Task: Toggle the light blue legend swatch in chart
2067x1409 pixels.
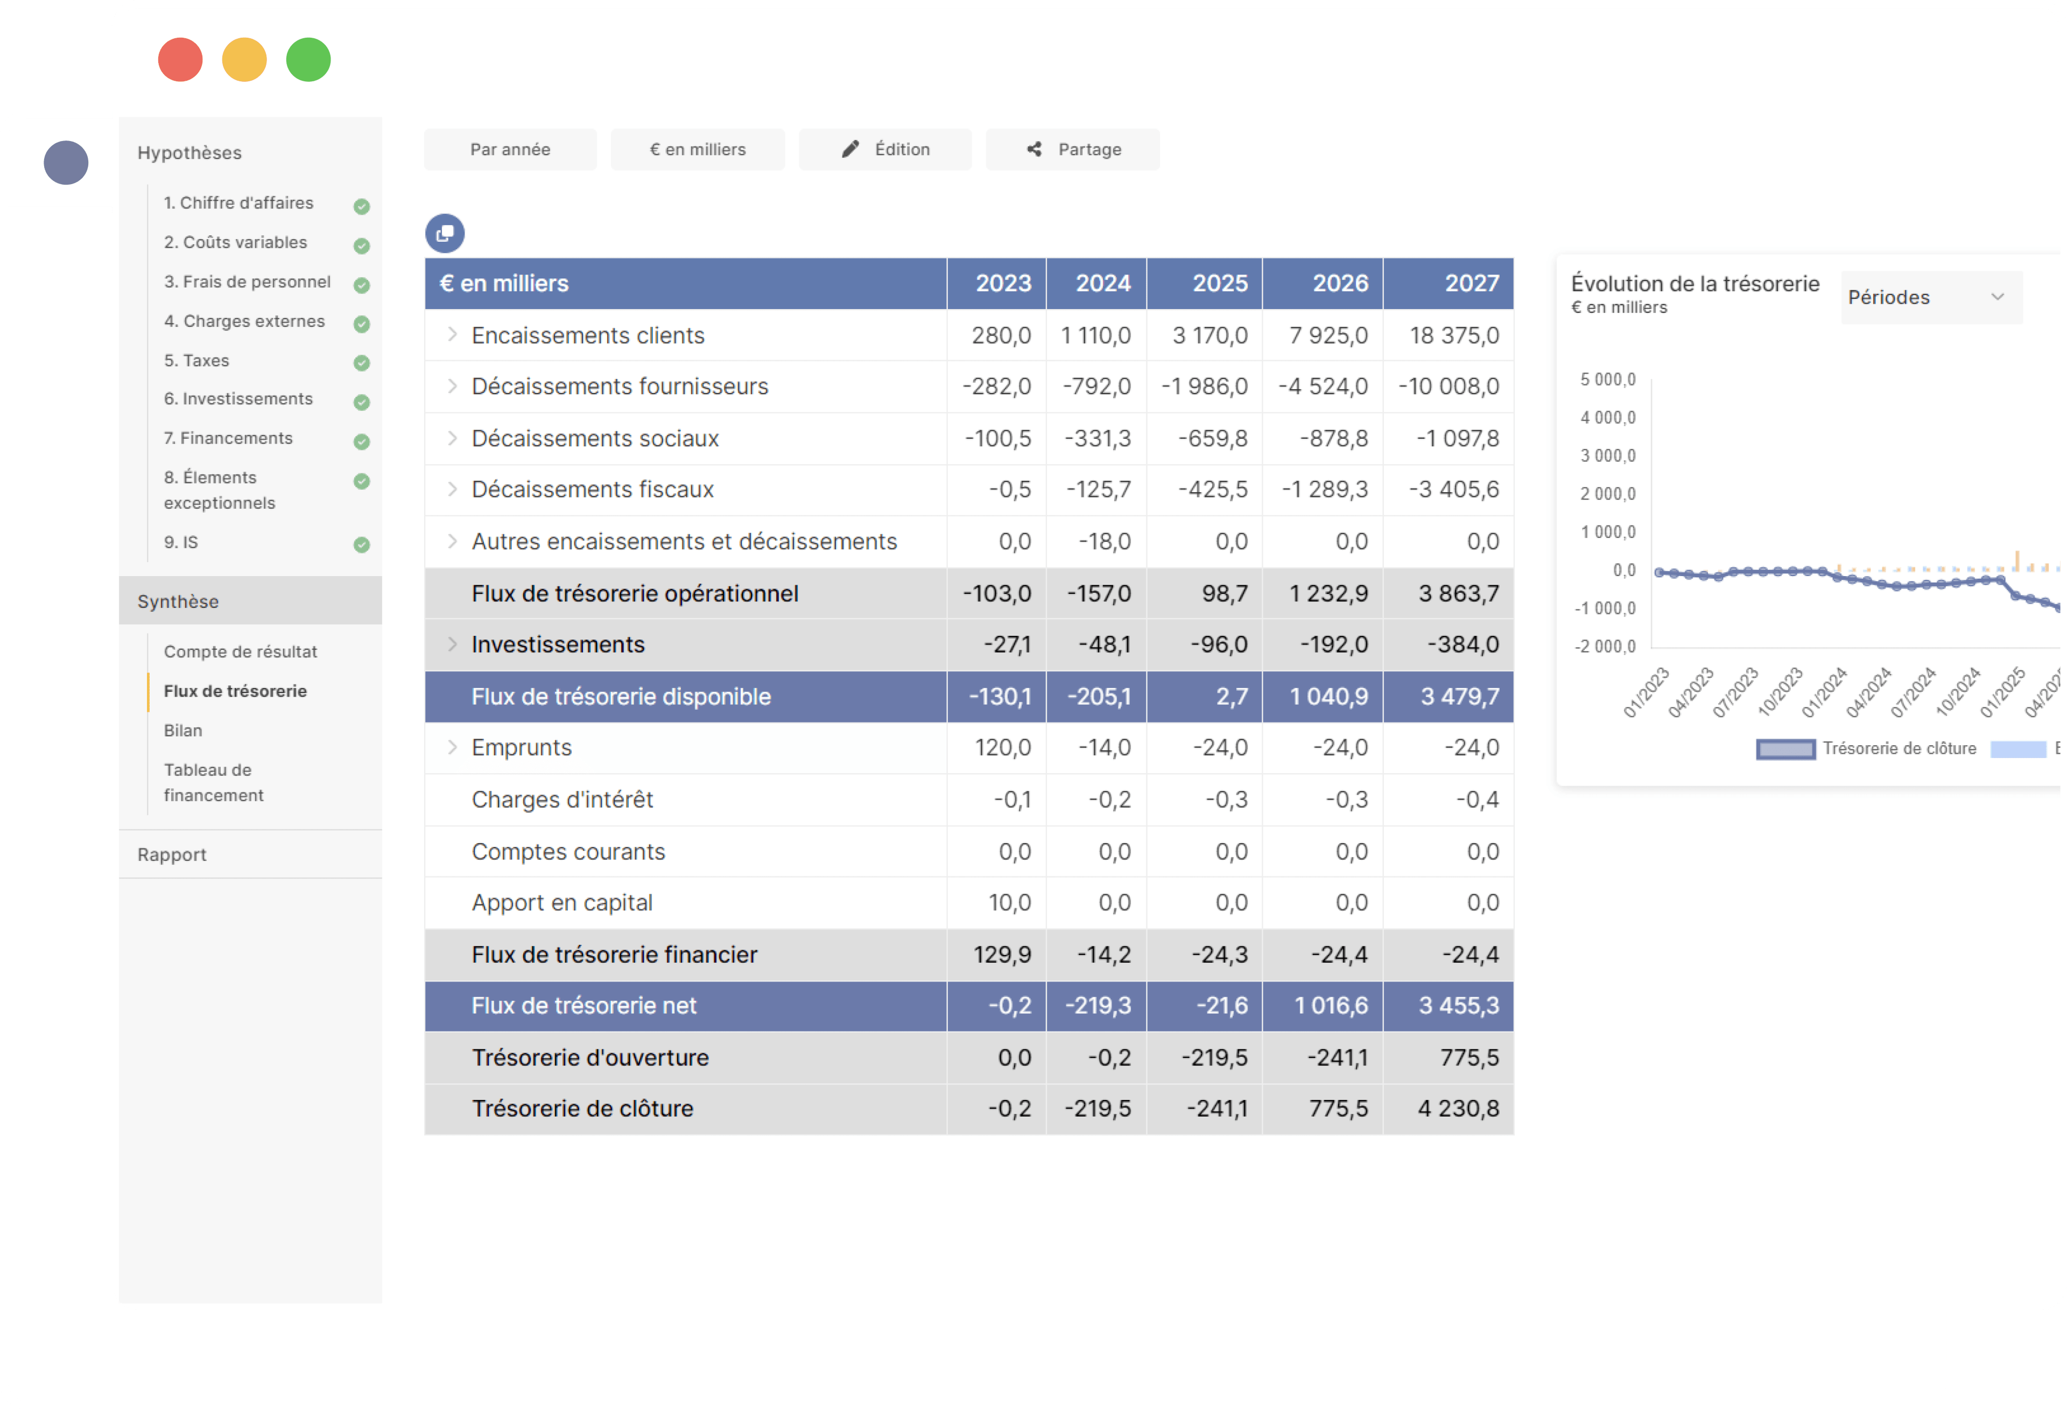Action: click(2018, 749)
